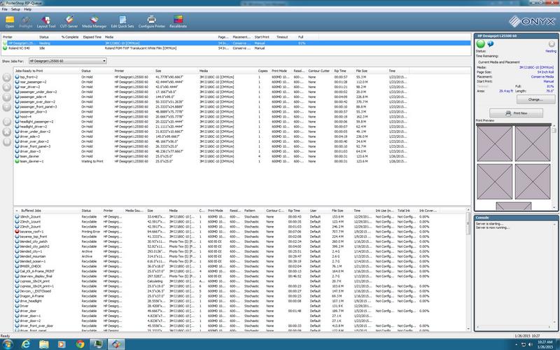
Task: Open the Setup menu
Action: tap(15, 9)
